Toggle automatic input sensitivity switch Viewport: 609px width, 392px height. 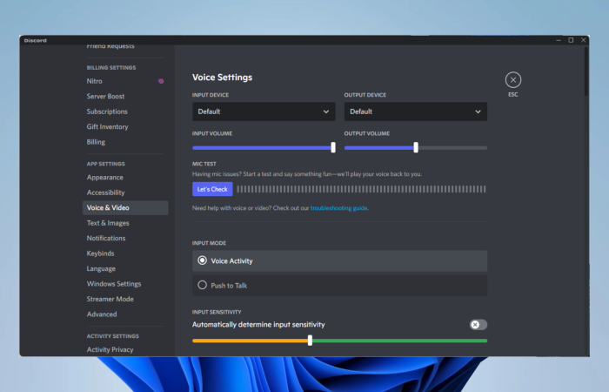[478, 325]
